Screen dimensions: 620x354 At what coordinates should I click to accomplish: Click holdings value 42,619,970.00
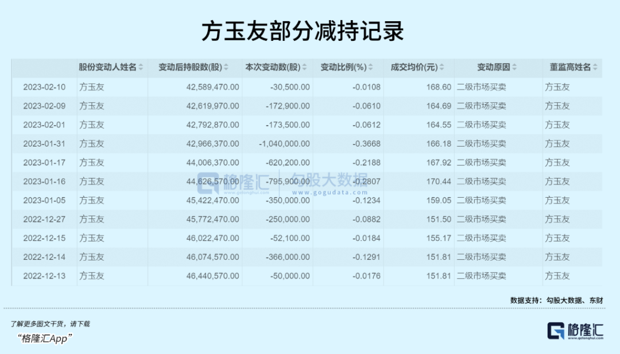click(213, 106)
